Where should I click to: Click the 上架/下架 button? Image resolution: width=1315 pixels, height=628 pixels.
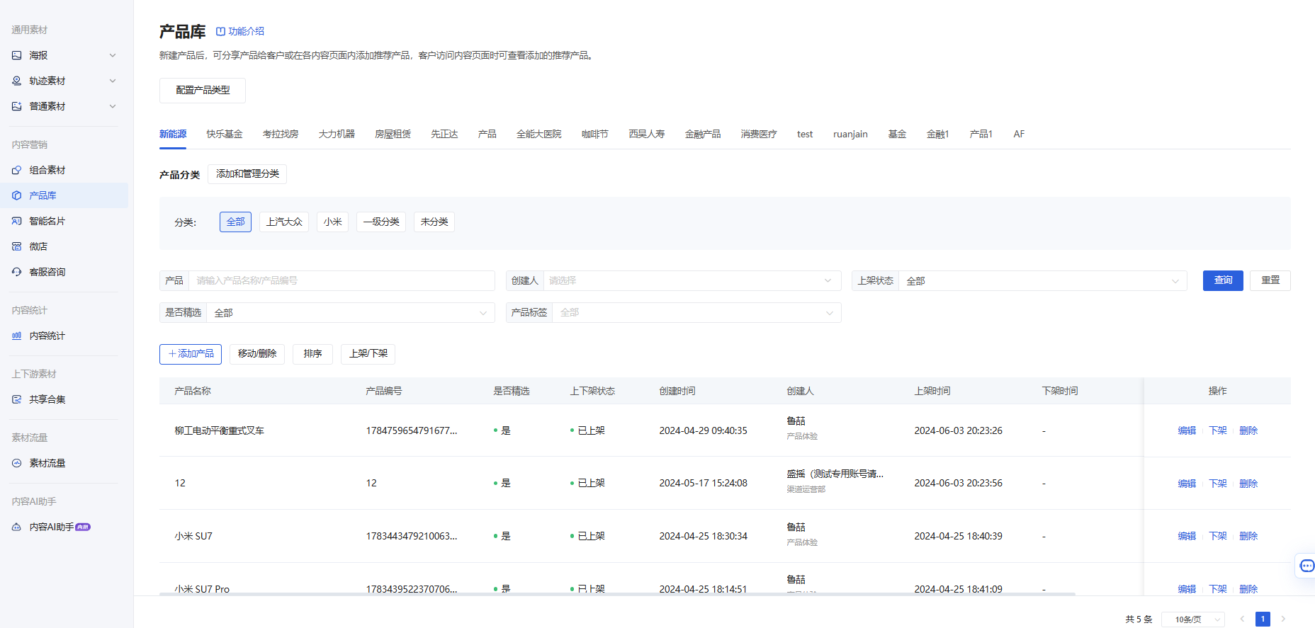(x=368, y=354)
